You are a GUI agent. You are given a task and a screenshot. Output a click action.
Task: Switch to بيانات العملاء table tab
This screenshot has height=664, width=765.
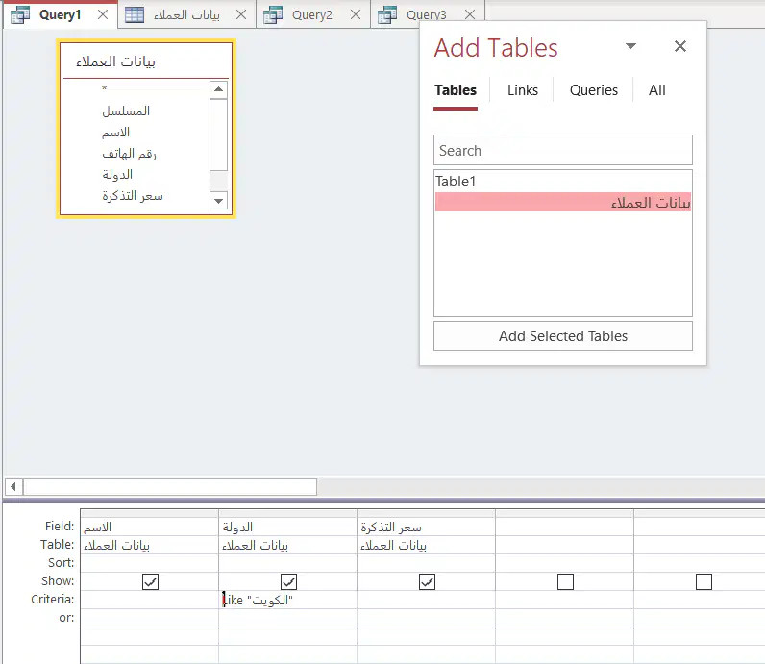186,14
